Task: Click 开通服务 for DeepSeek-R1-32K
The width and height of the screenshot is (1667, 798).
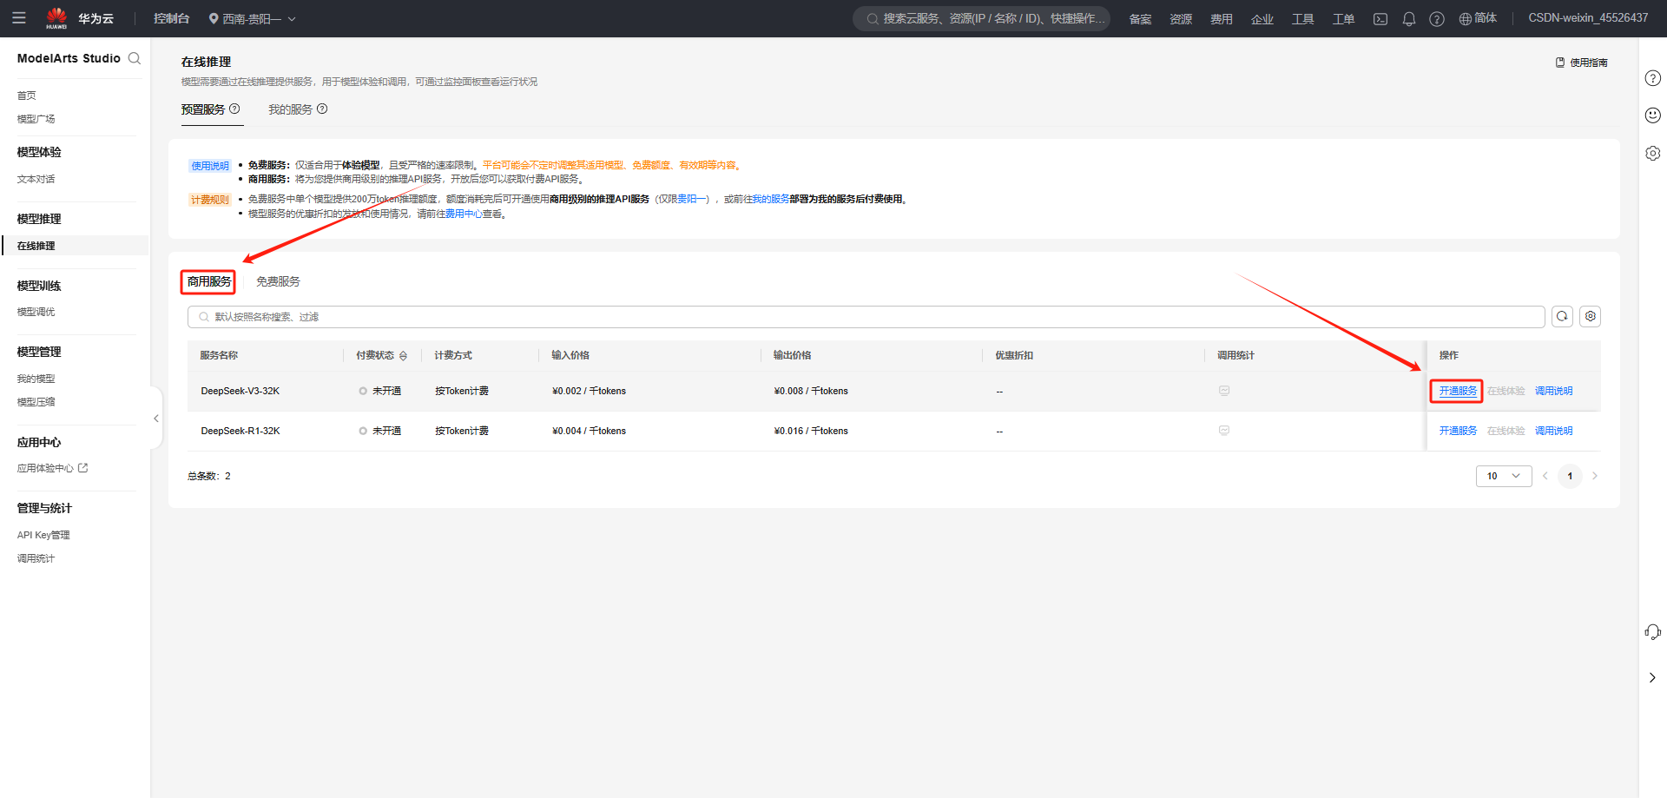Action: [1458, 431]
